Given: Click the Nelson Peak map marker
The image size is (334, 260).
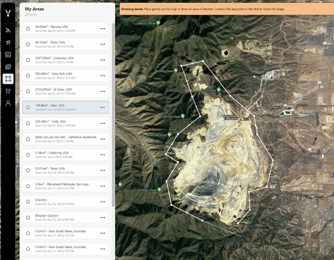Looking at the screenshot, I should tap(158, 23).
